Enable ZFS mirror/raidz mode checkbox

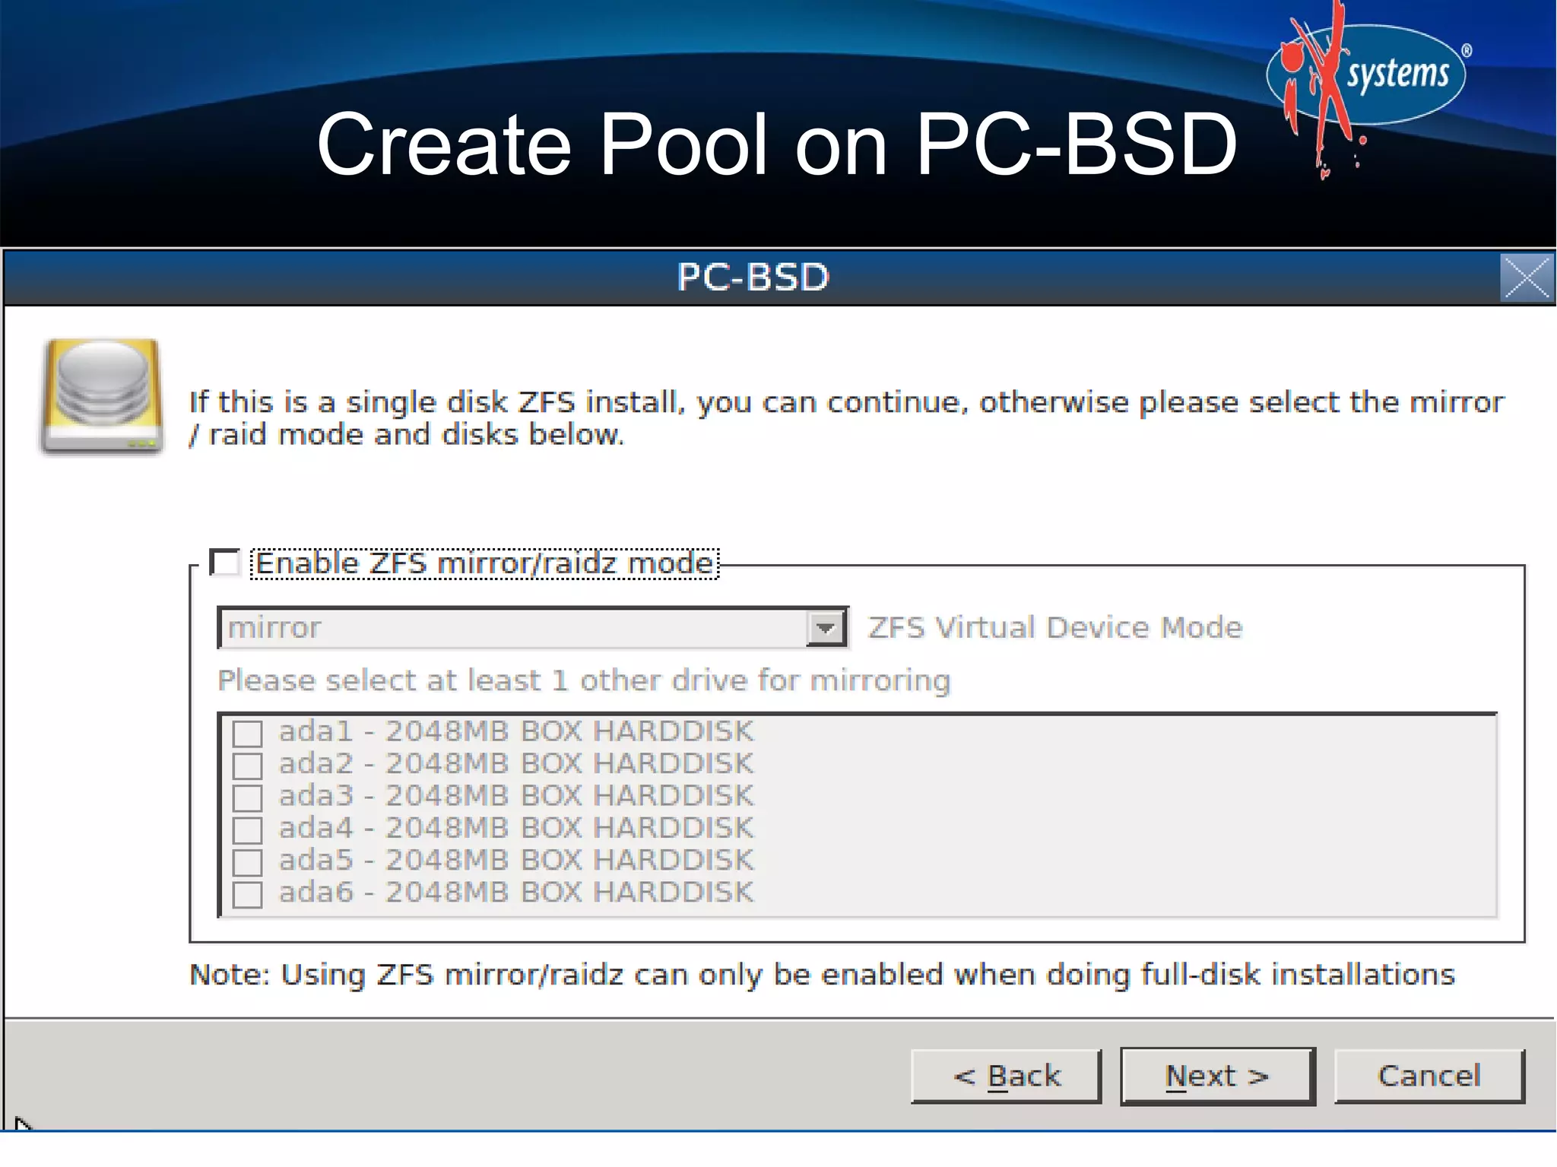tap(225, 563)
